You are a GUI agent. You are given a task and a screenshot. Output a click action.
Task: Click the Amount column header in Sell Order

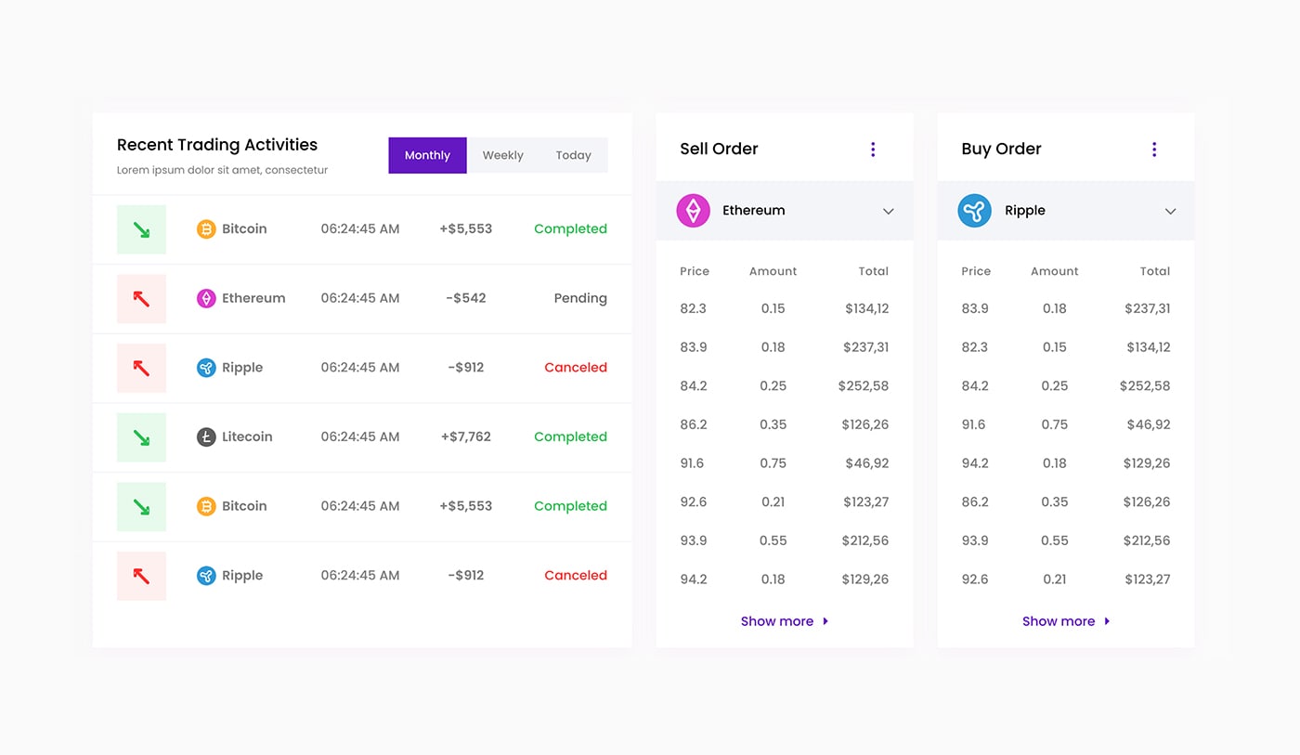pos(773,271)
